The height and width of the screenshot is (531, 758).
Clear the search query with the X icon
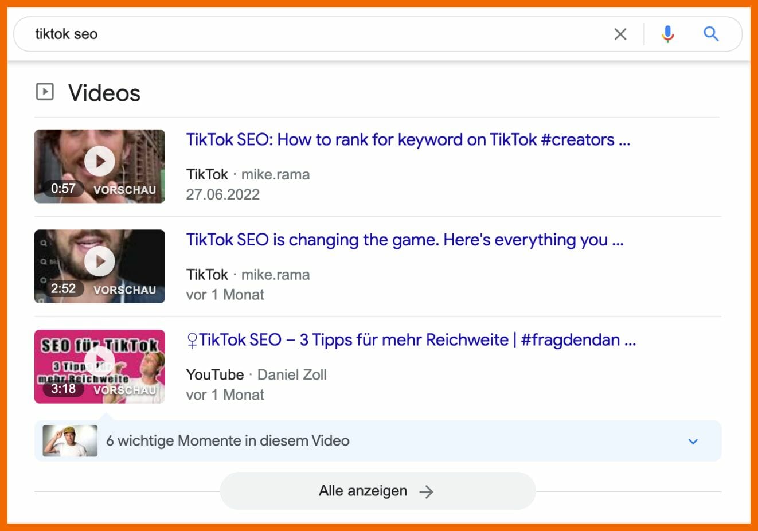620,34
